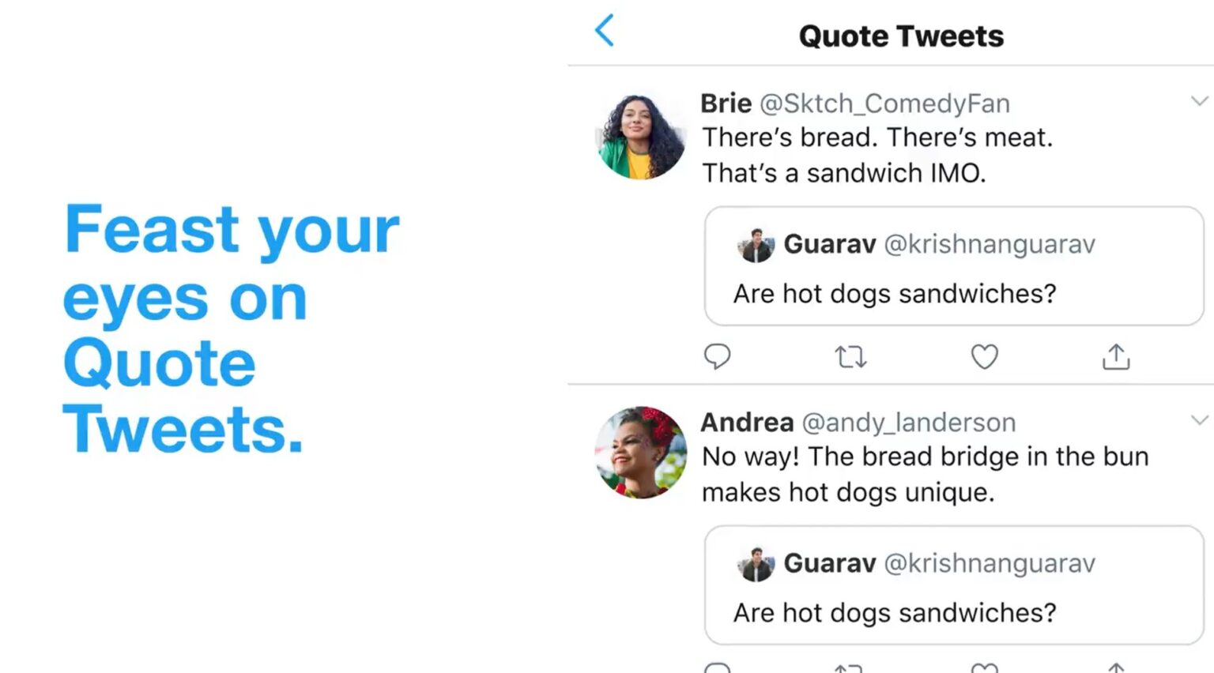Tap the share icon below Andrea's tweet

pos(1116,667)
